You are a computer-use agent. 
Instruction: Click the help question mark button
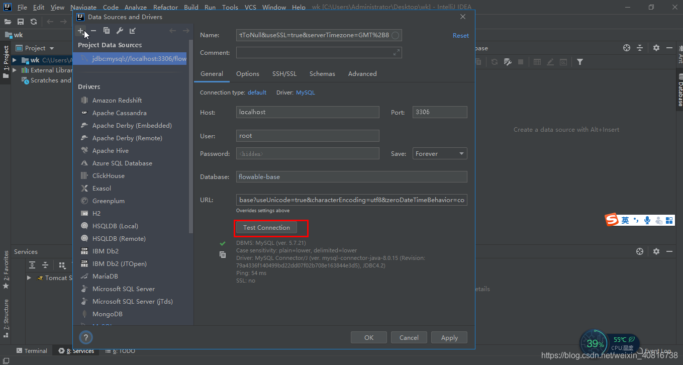(x=85, y=337)
